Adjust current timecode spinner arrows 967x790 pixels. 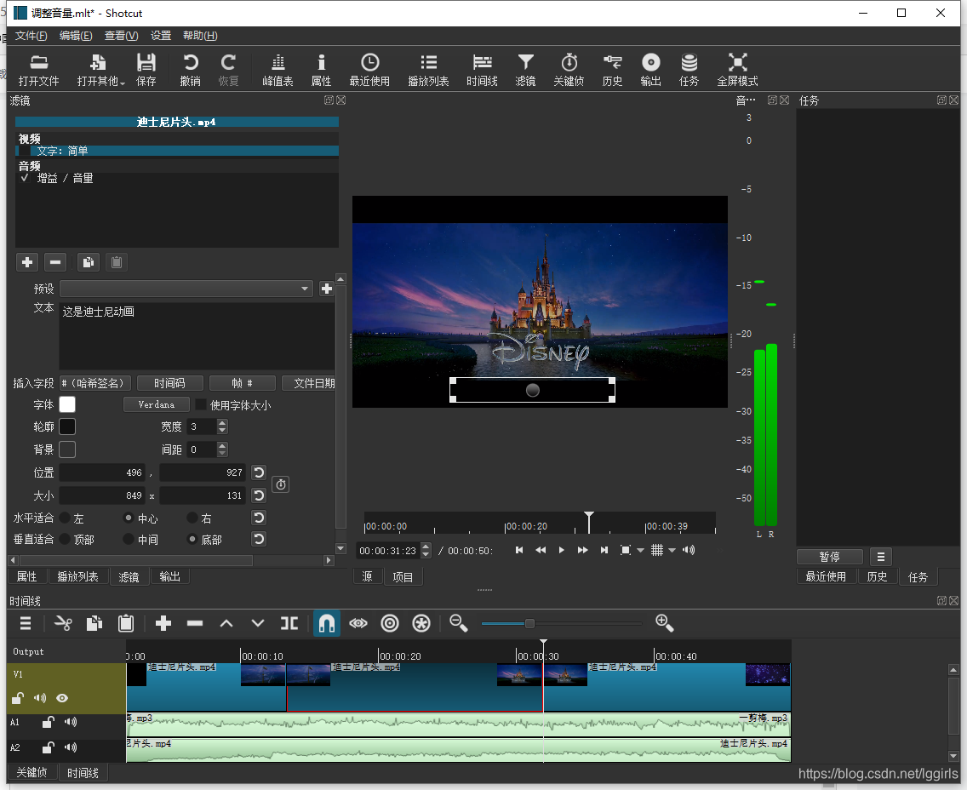pyautogui.click(x=426, y=550)
